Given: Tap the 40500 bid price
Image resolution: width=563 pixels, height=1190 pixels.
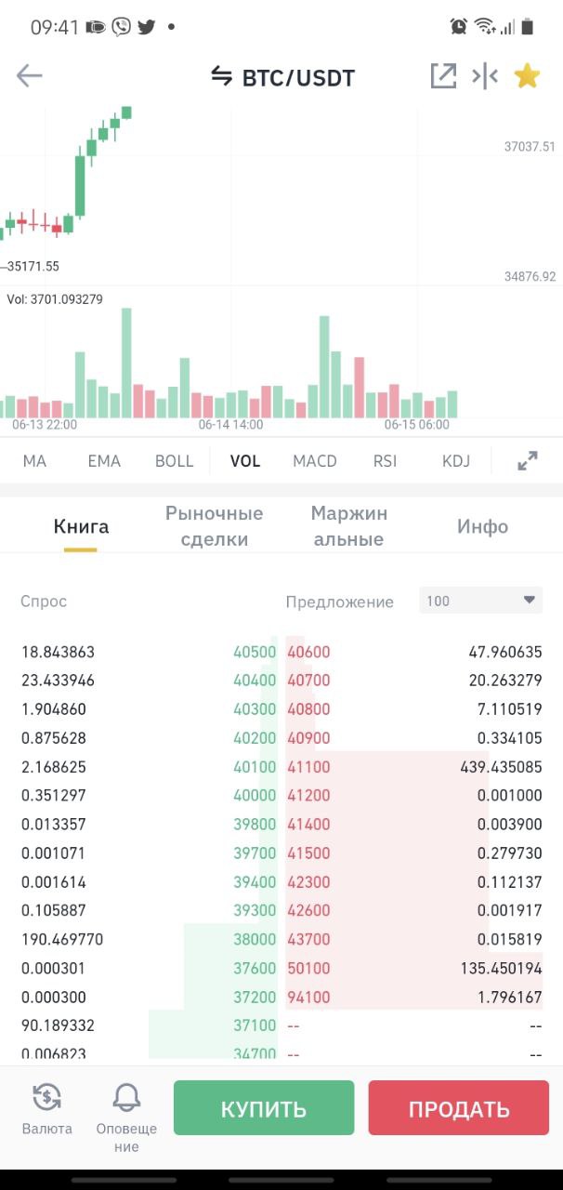Looking at the screenshot, I should click(255, 653).
